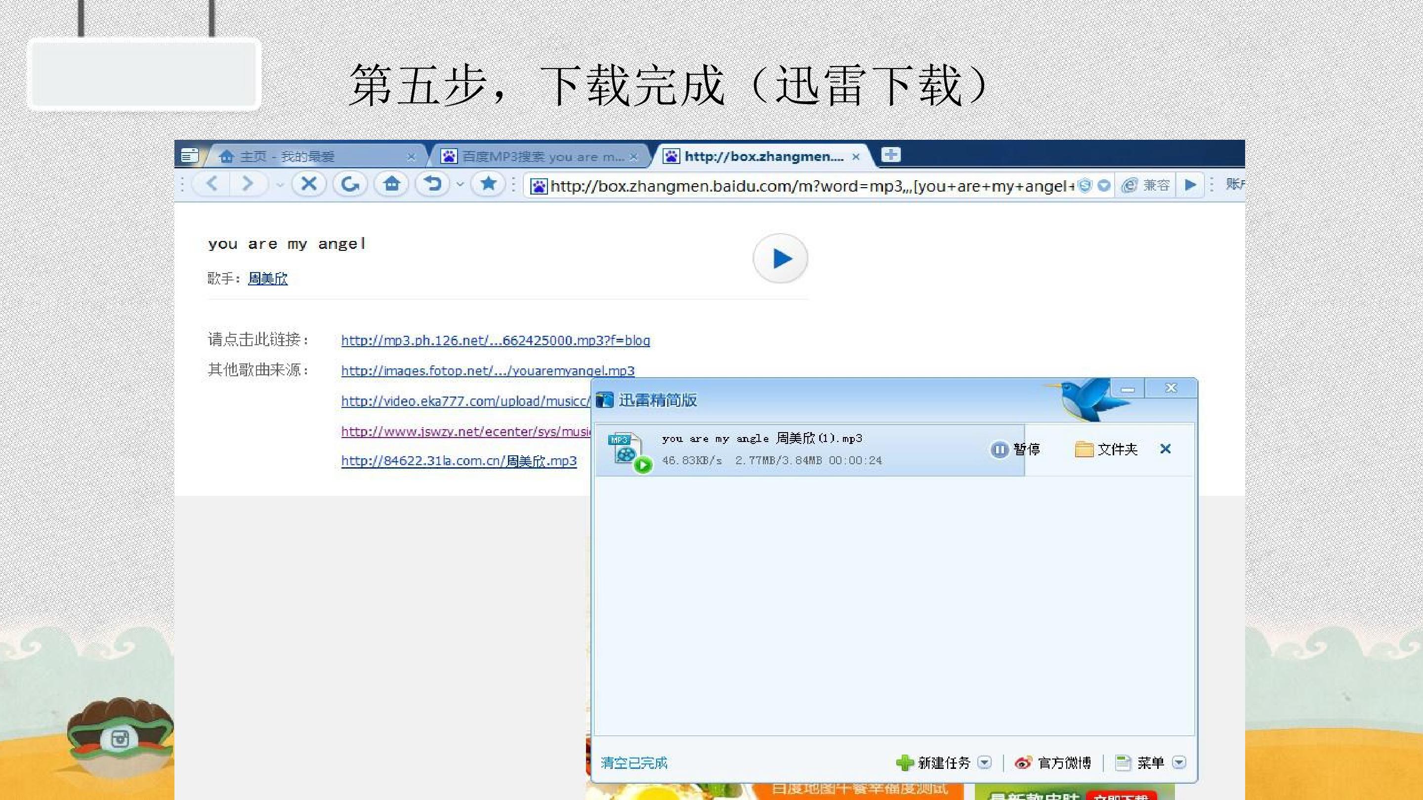Click the 清空已完成 link
Viewport: 1423px width, 800px height.
click(x=633, y=762)
